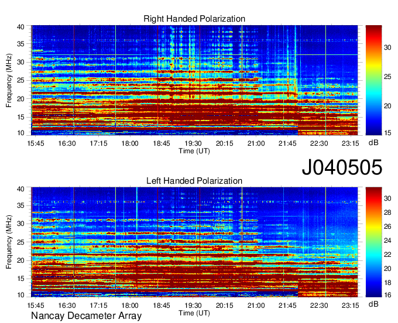Click "18:00" time tick on Left Handed plot
The width and height of the screenshot is (398, 323).
[130, 305]
